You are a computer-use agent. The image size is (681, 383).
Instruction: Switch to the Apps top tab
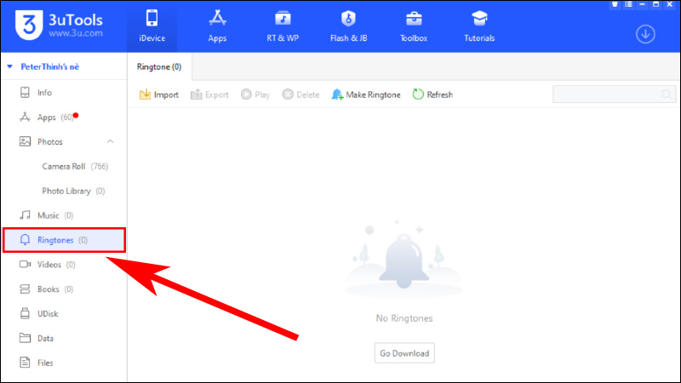pyautogui.click(x=217, y=26)
